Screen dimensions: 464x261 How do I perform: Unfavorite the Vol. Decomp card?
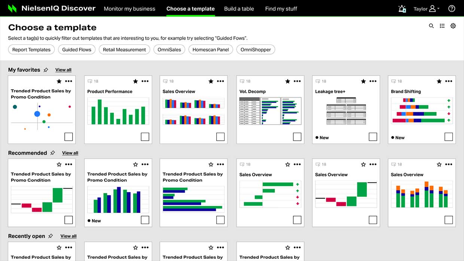[287, 81]
